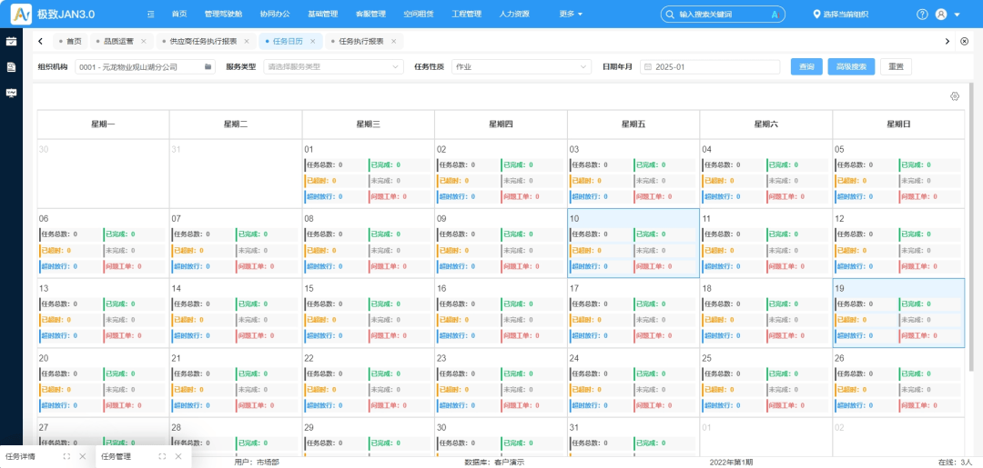Open the help question mark icon
Viewport: 983px width, 468px height.
click(x=922, y=15)
